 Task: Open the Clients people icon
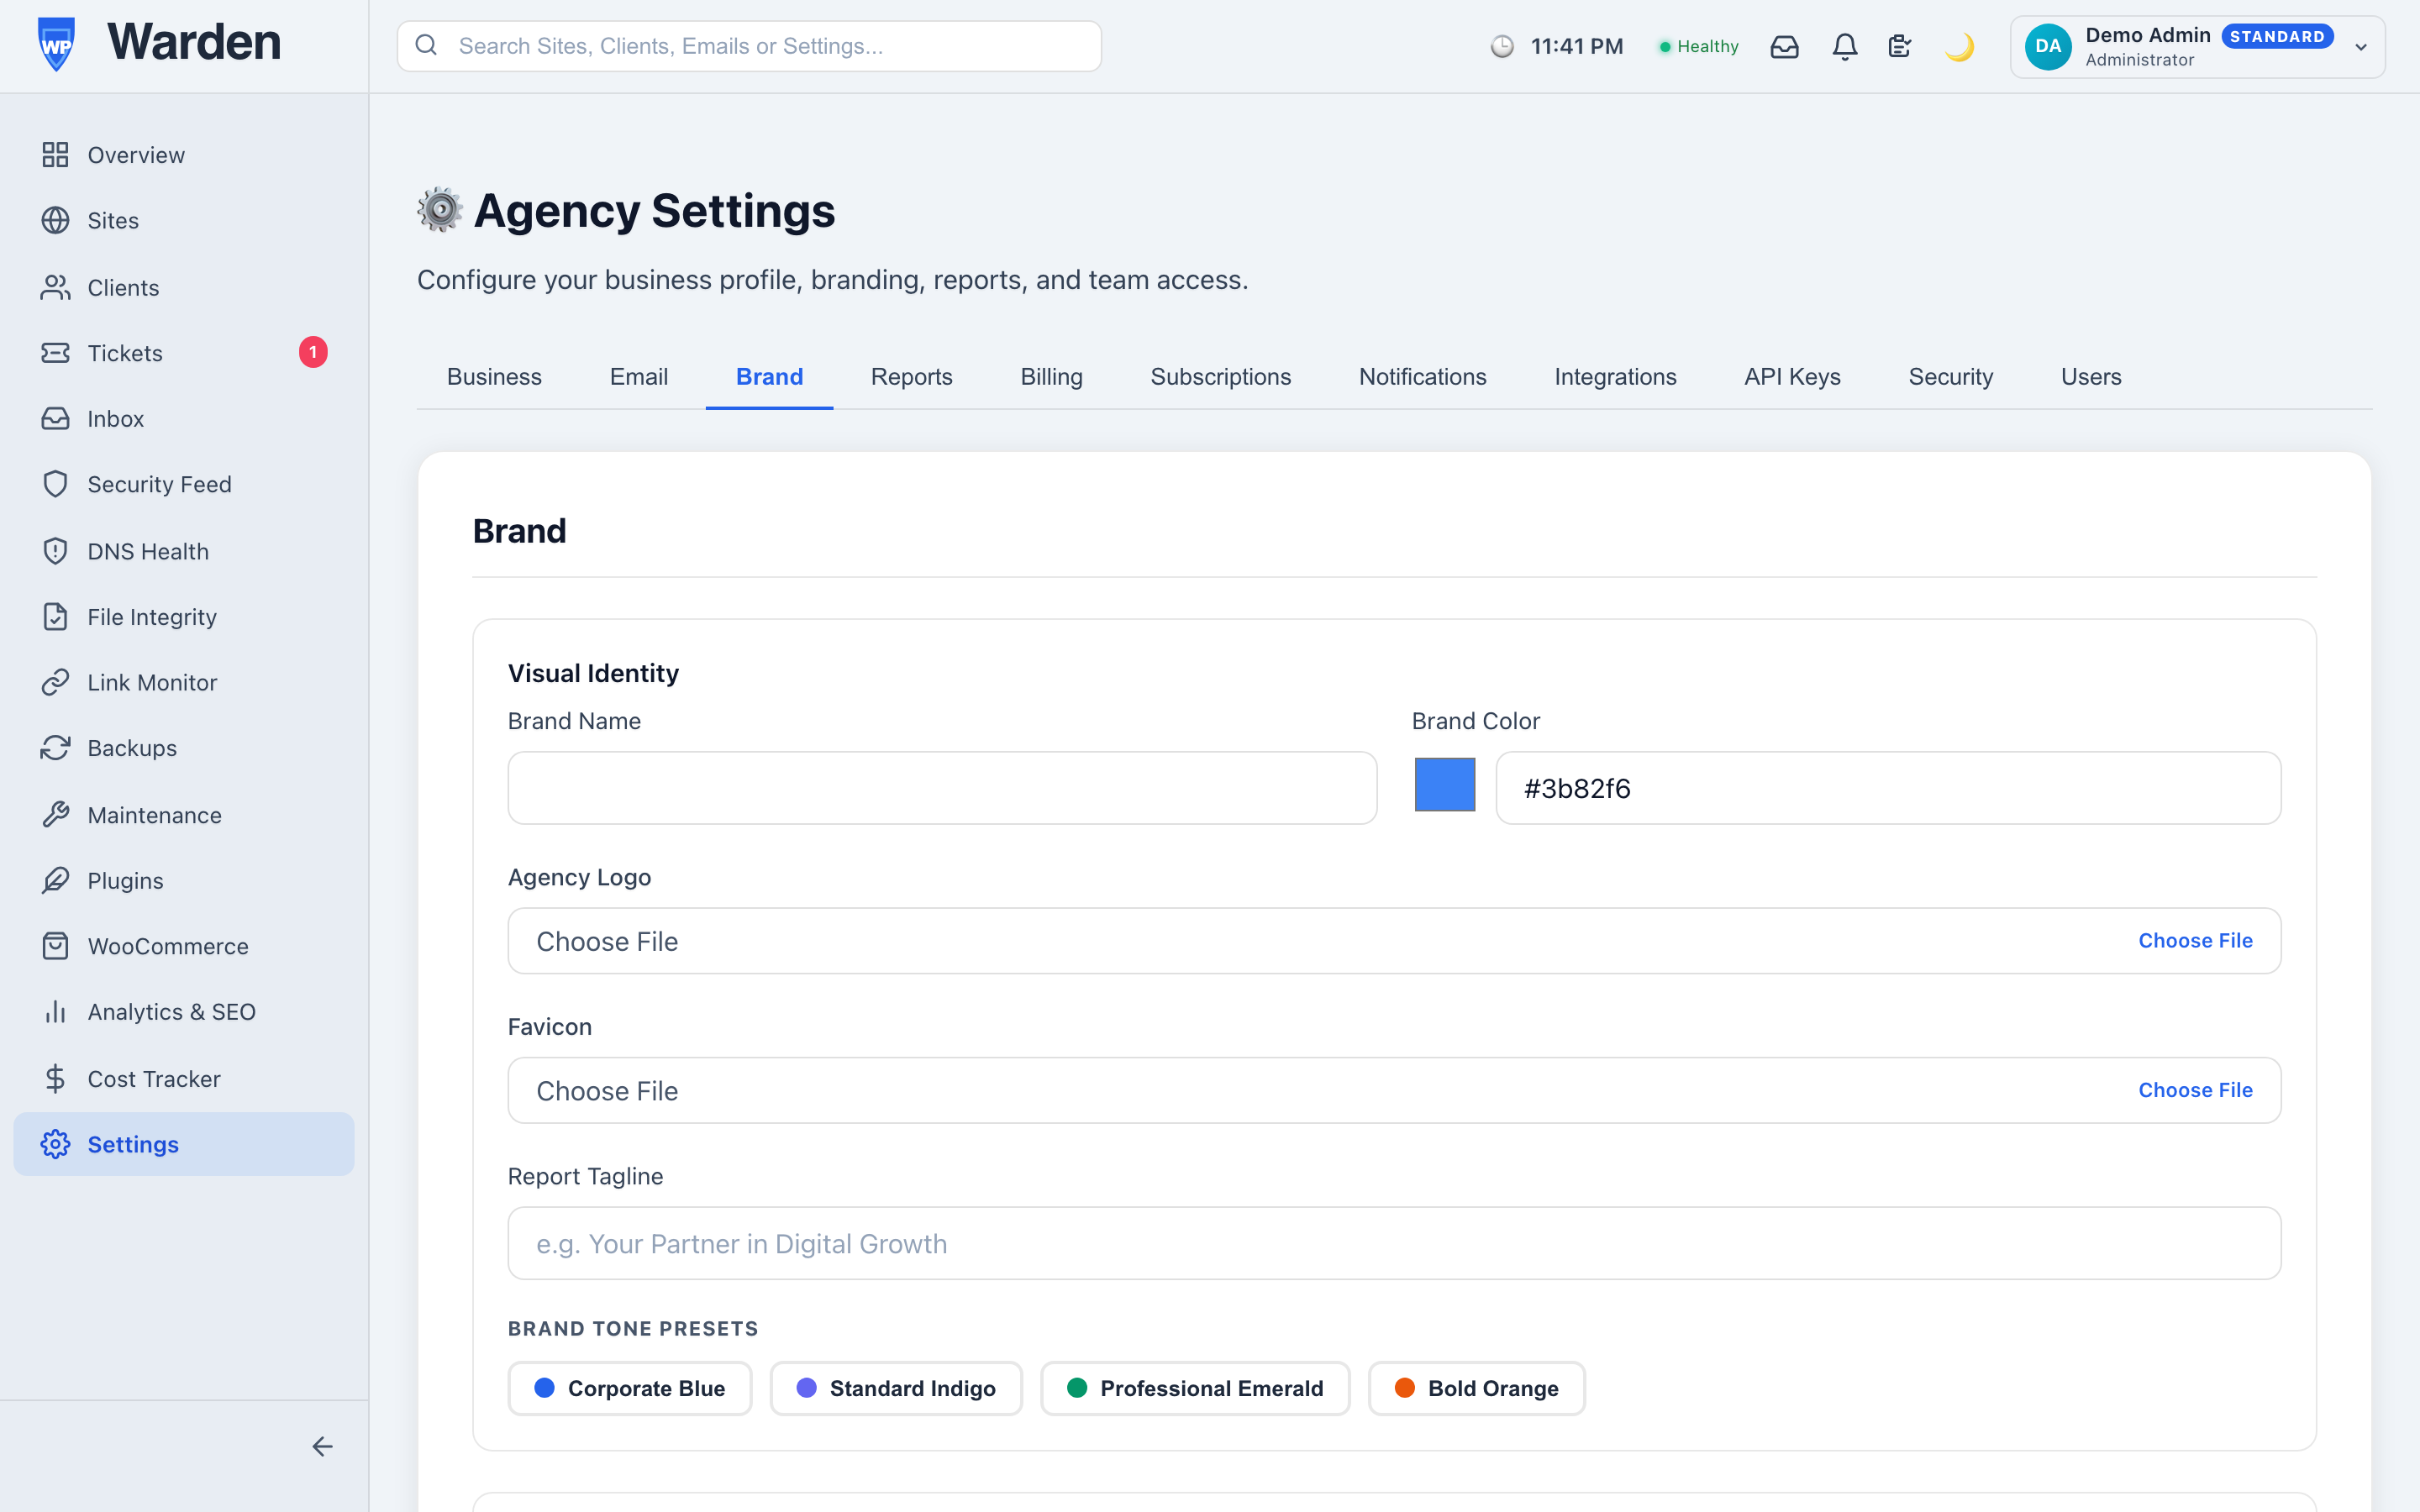[55, 287]
